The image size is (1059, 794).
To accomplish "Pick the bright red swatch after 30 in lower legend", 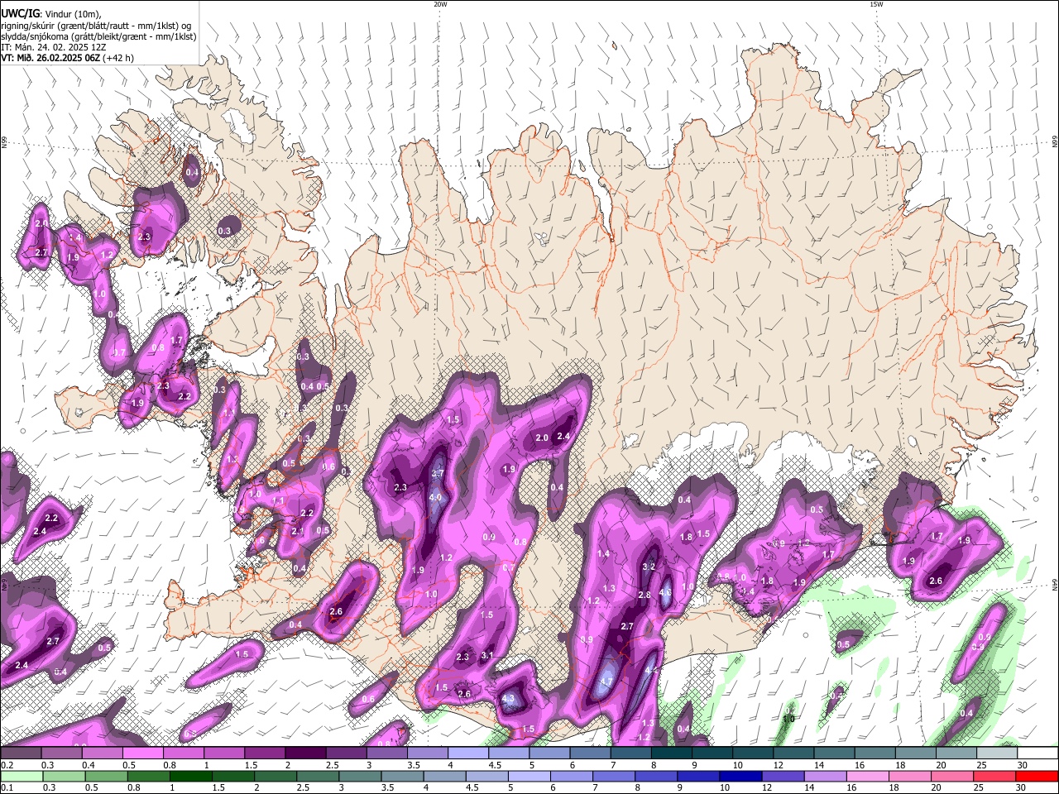I will point(1037,776).
